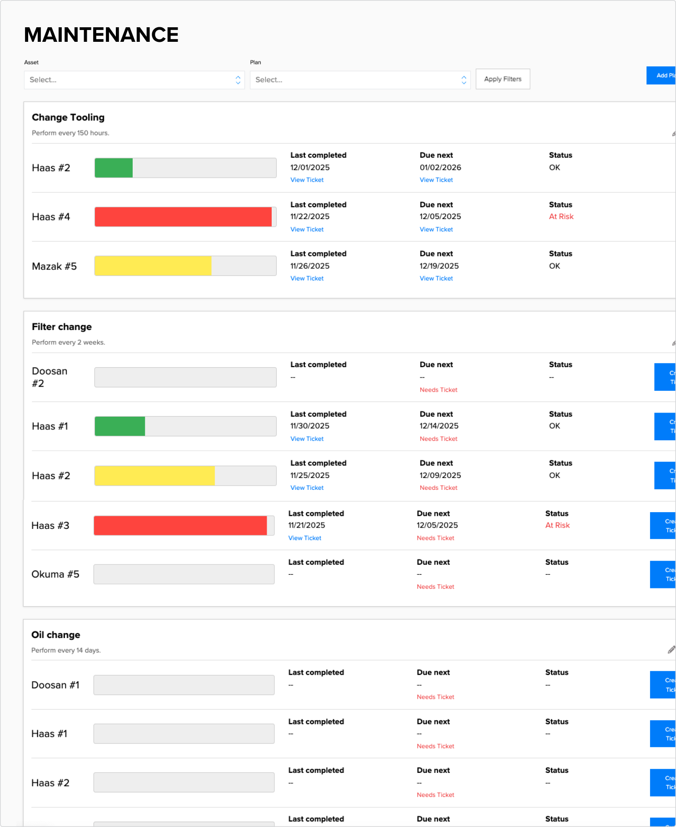This screenshot has width=676, height=827.
Task: View last completed ticket for Haas #3
Action: point(304,538)
